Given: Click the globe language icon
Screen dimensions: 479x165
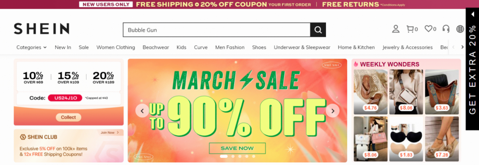Looking at the screenshot, I should [460, 29].
